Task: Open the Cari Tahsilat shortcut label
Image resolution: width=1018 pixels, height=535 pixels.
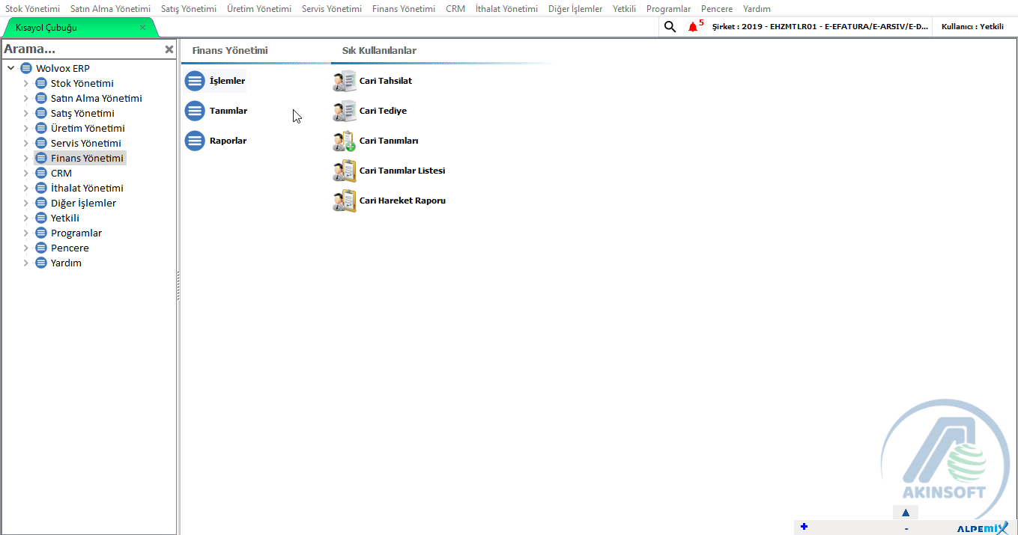Action: 386,81
